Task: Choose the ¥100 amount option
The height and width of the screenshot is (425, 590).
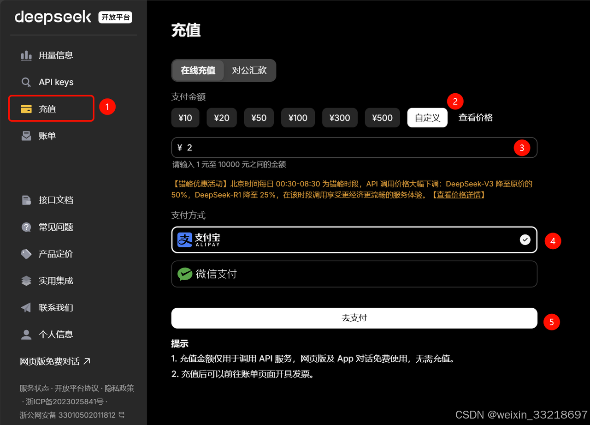Action: (298, 118)
